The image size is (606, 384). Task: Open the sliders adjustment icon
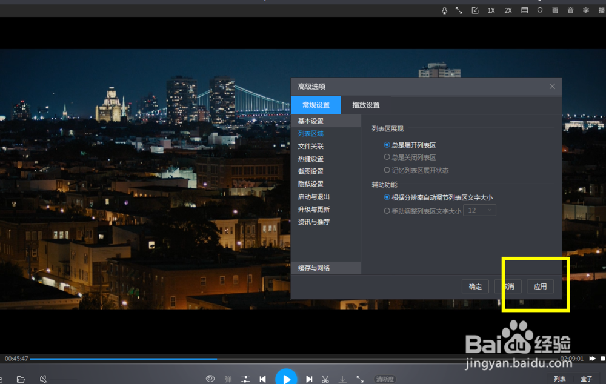(245, 379)
